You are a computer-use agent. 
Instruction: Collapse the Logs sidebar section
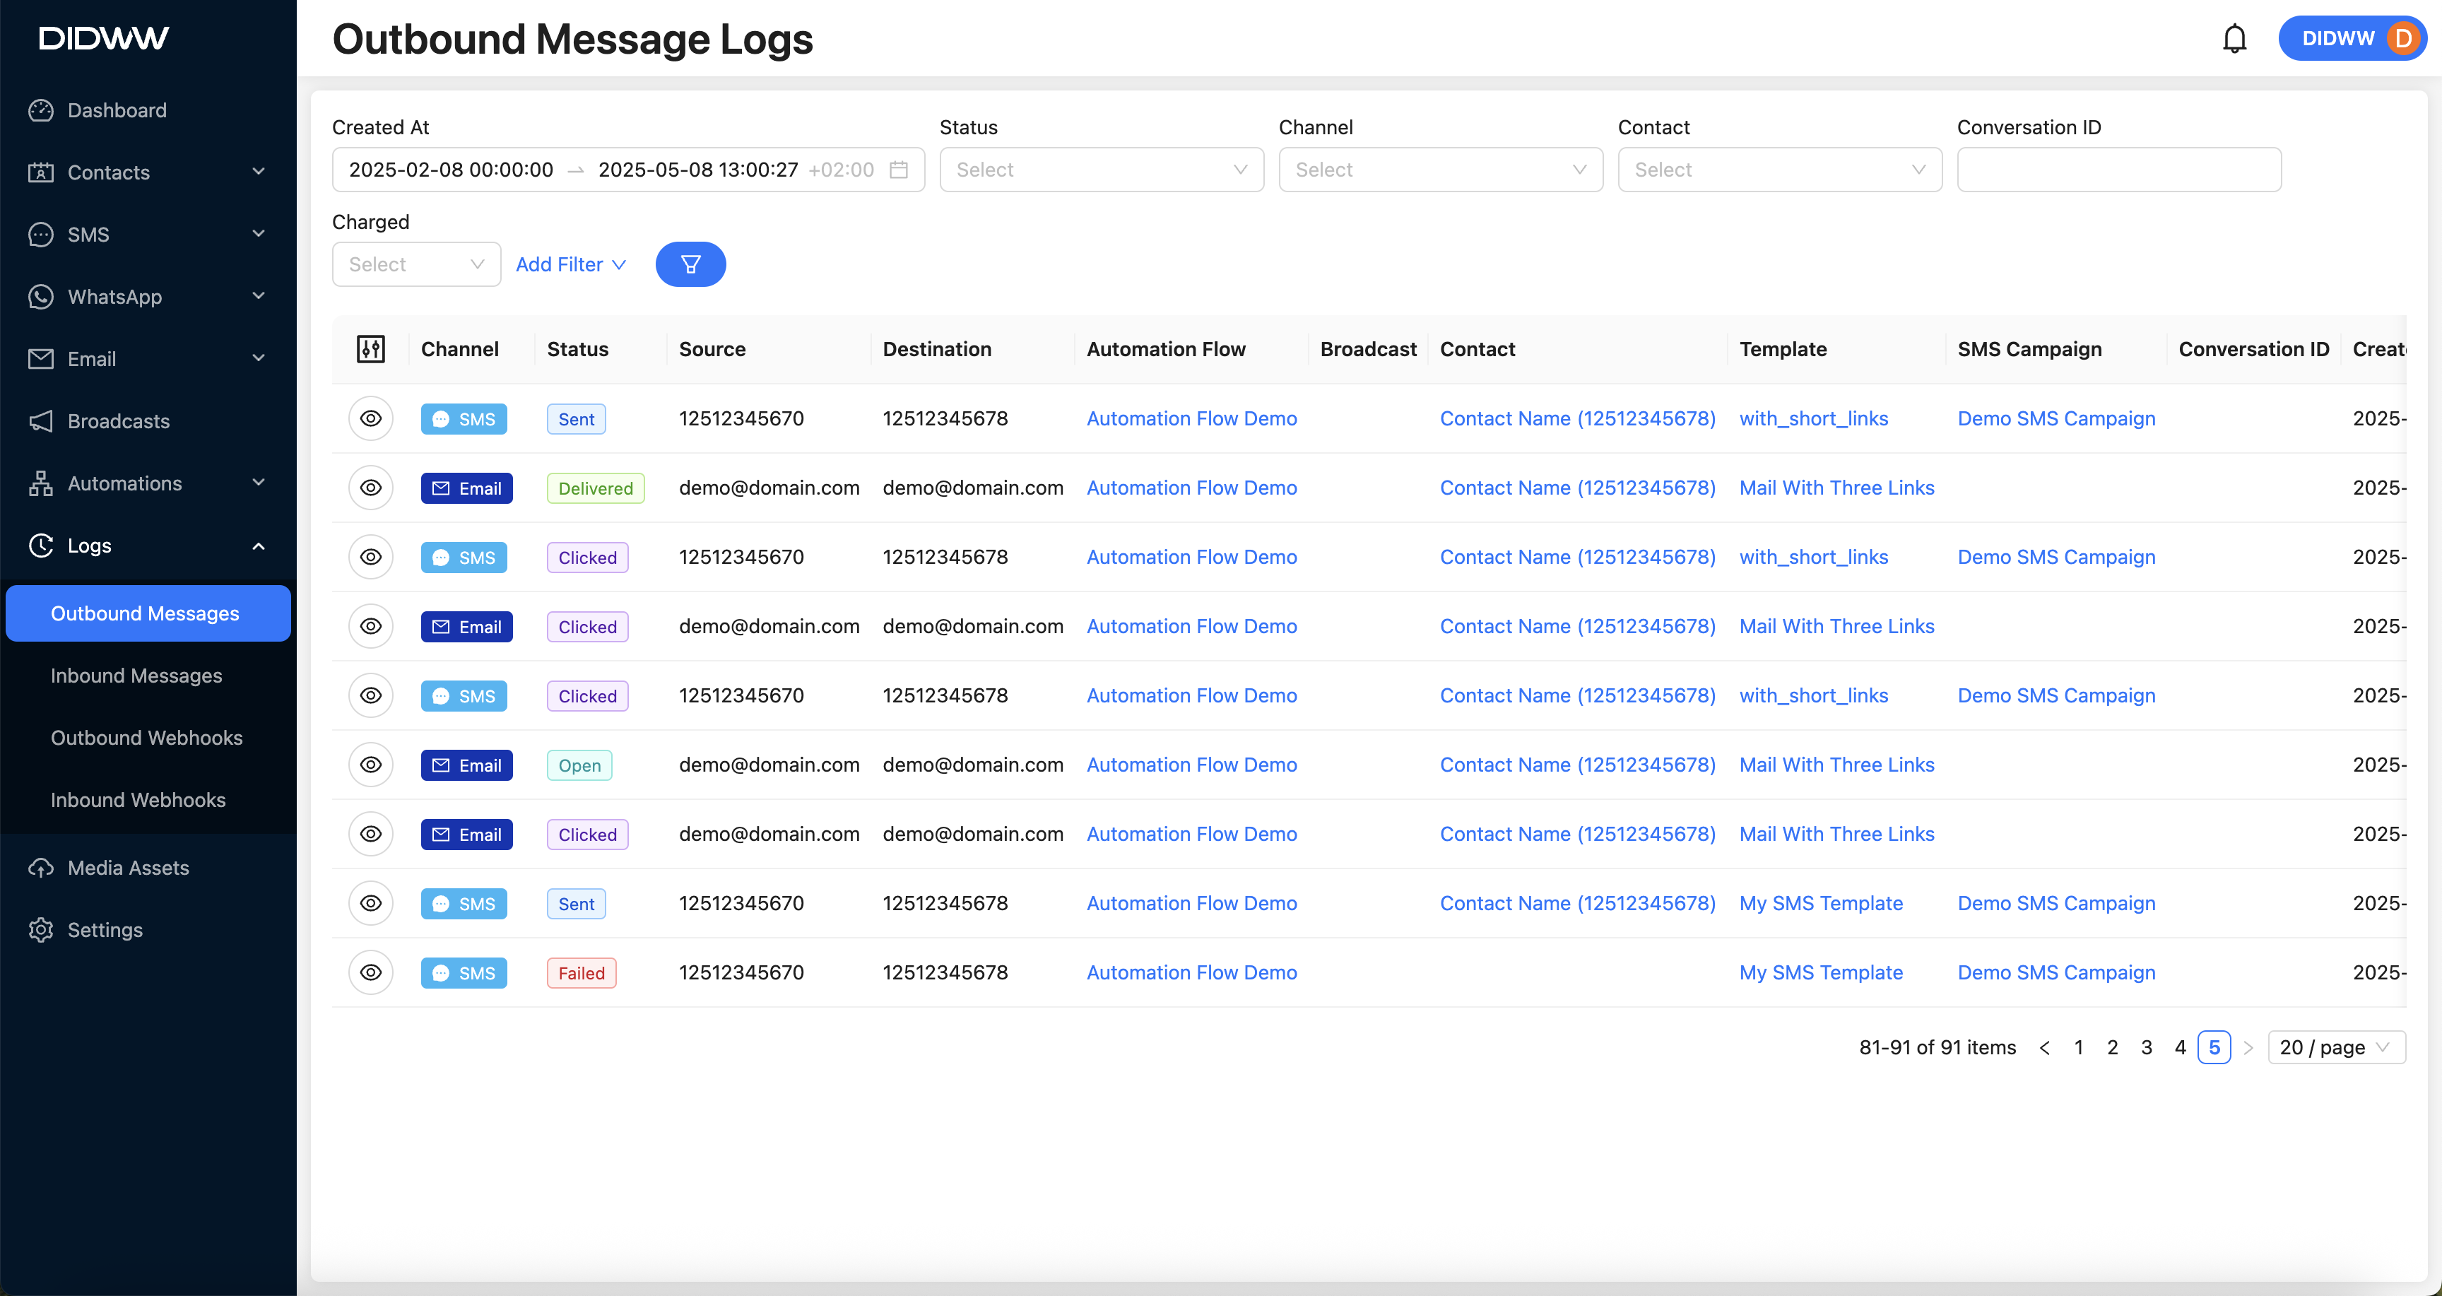coord(258,546)
